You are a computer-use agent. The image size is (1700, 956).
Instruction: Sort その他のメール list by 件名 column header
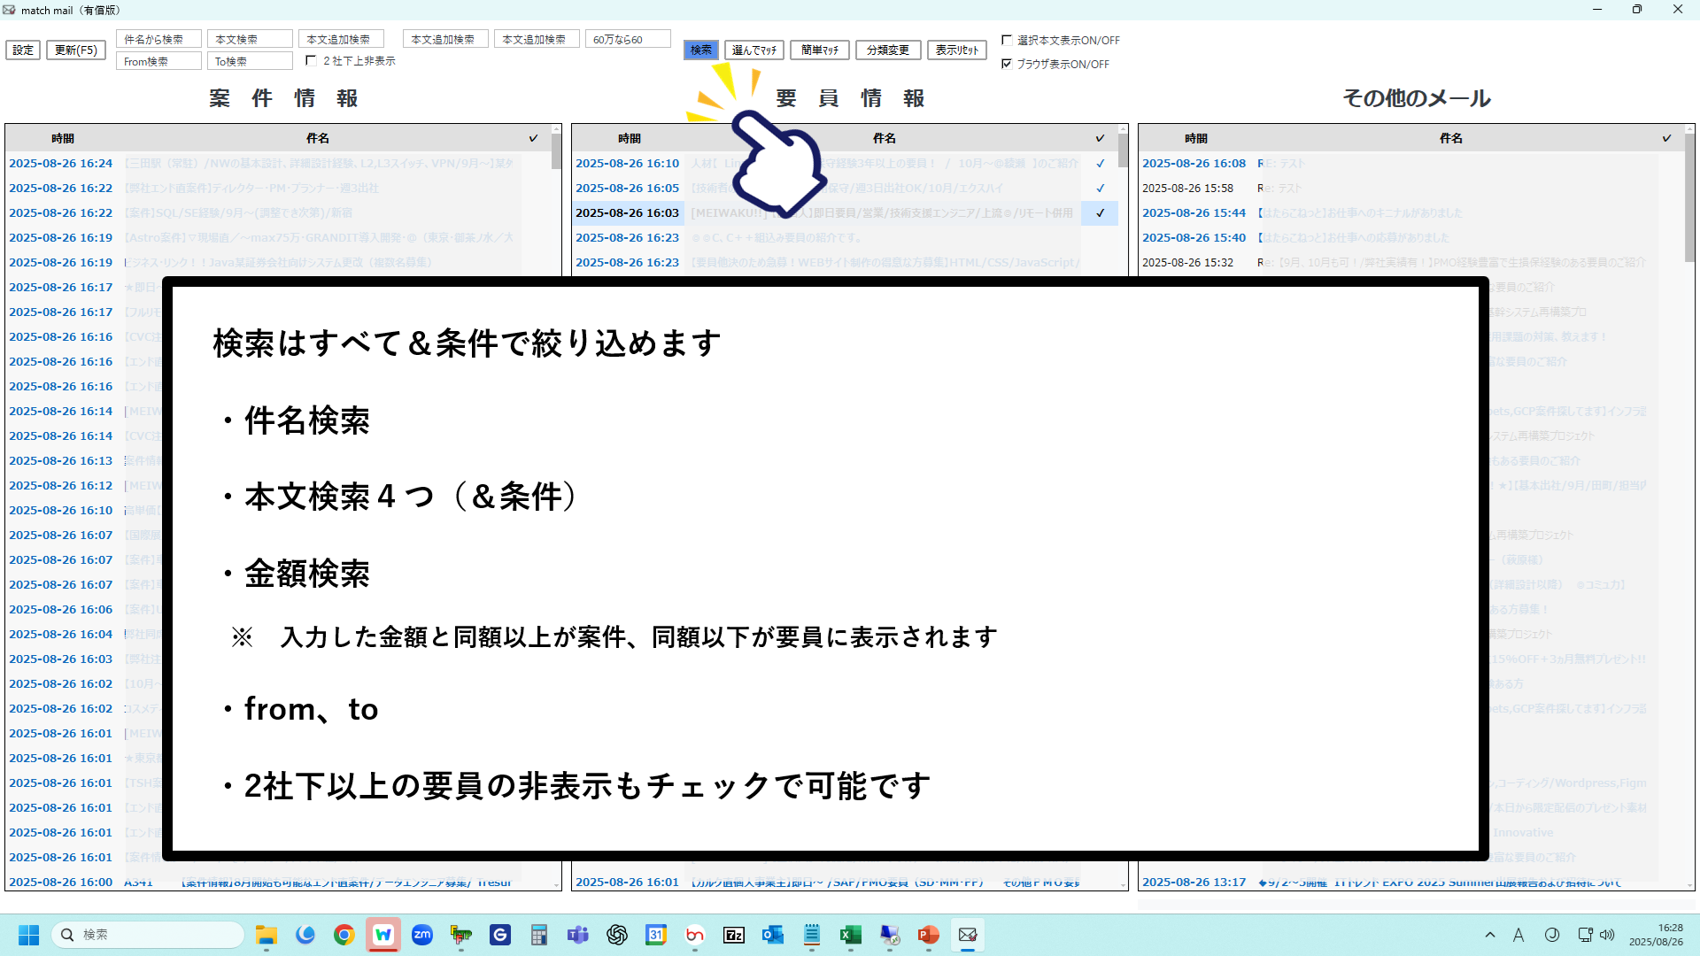point(1451,138)
